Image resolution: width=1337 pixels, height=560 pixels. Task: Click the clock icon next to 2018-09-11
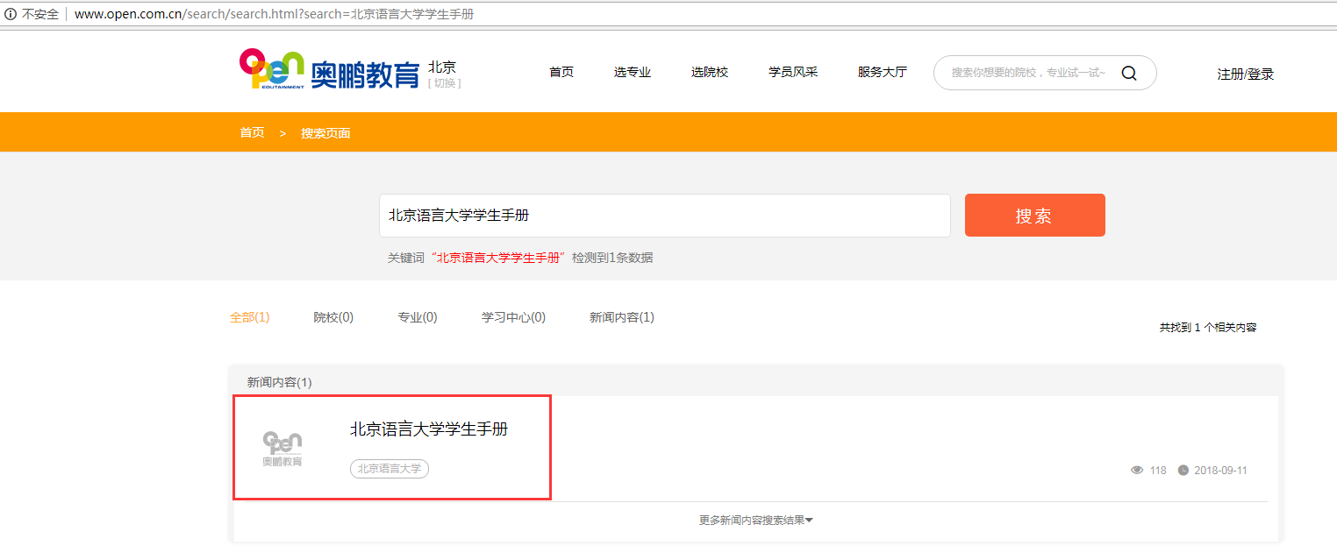(x=1183, y=470)
